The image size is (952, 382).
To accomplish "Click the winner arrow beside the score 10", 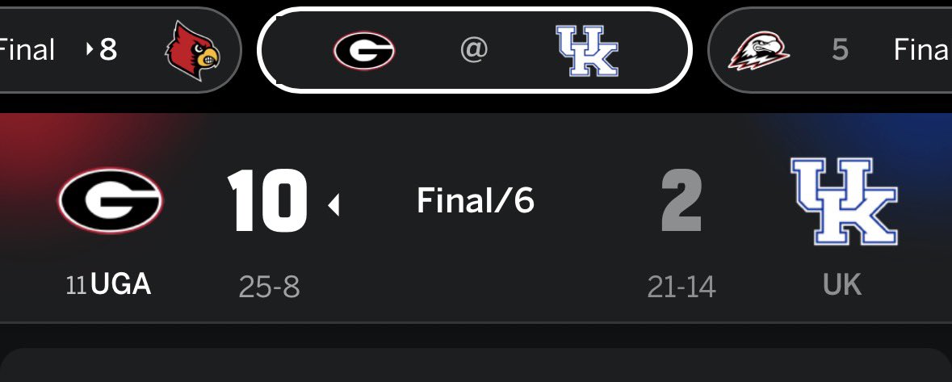I will [333, 206].
